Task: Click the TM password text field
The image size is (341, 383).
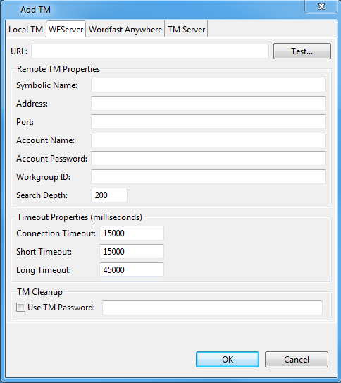Action: [x=212, y=308]
